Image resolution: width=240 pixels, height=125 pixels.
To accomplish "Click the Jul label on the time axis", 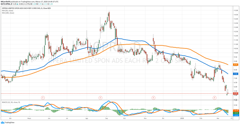I will (x=67, y=118).
